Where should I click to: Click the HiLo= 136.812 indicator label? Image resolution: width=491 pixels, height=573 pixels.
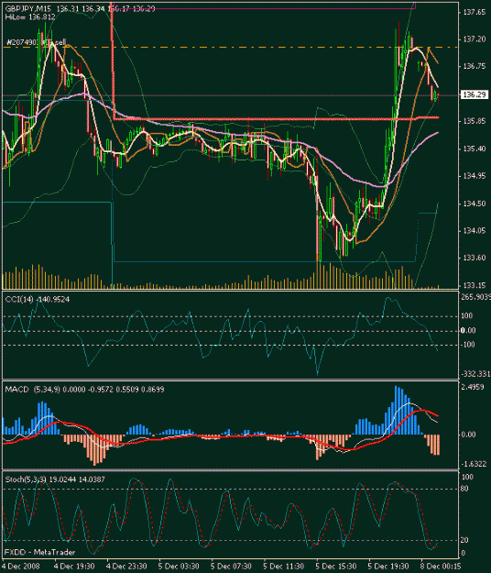30,17
